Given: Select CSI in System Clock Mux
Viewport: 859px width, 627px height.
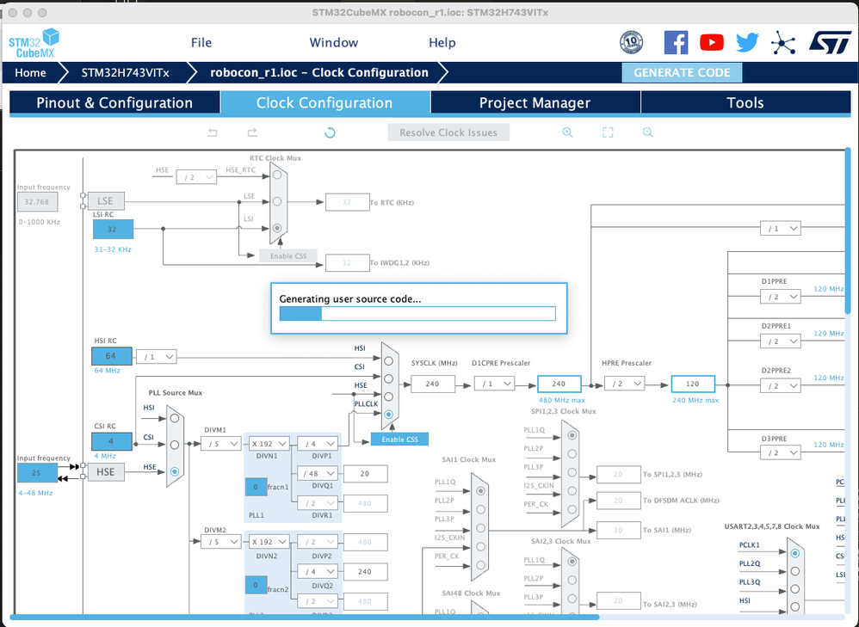Looking at the screenshot, I should (x=388, y=378).
